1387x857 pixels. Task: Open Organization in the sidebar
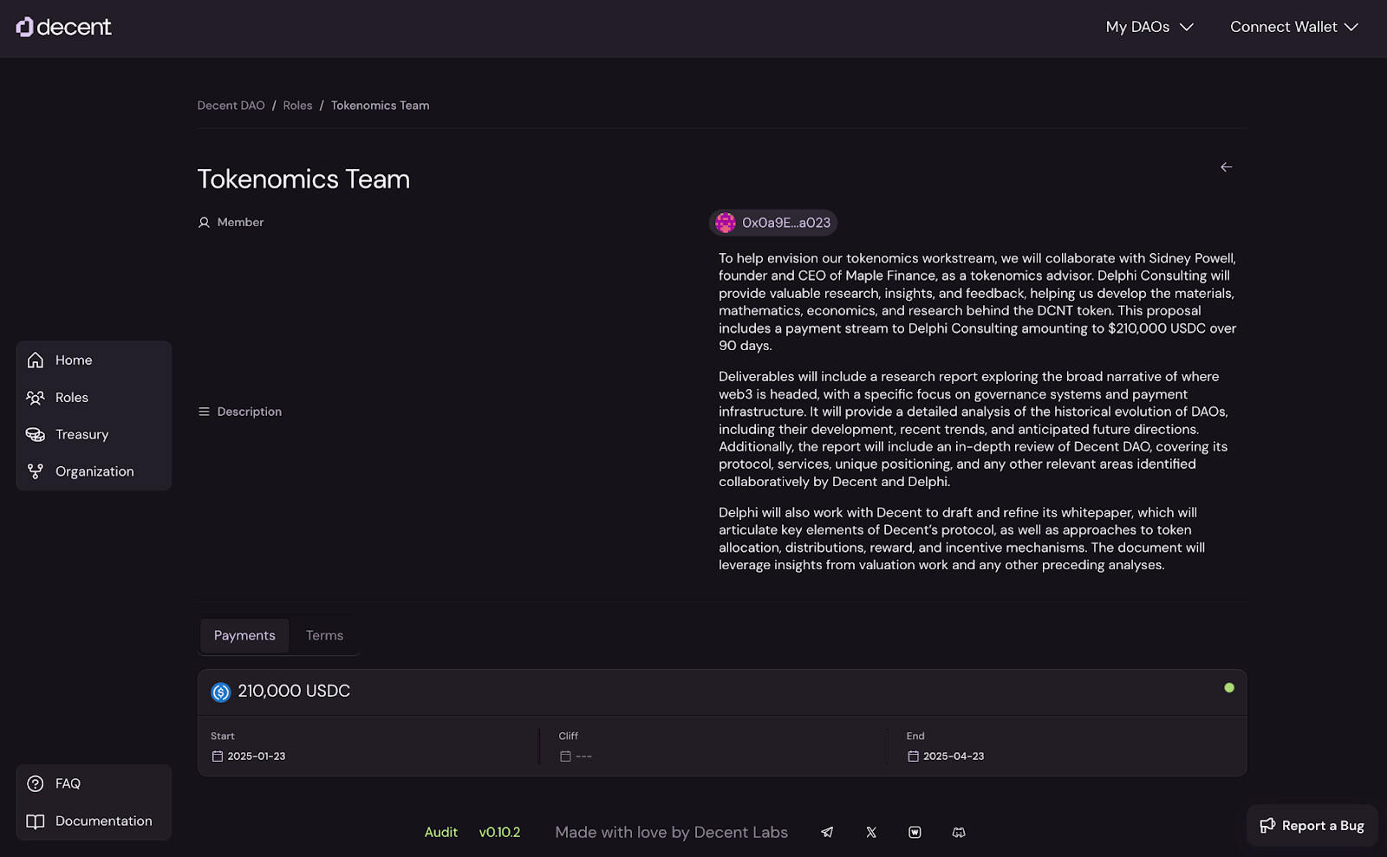pos(94,471)
